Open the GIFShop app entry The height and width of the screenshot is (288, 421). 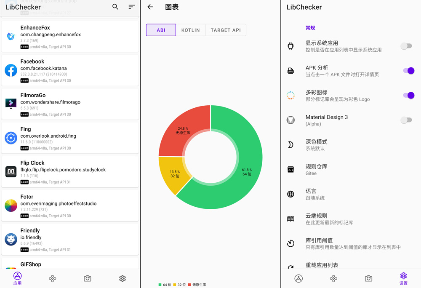(70, 263)
